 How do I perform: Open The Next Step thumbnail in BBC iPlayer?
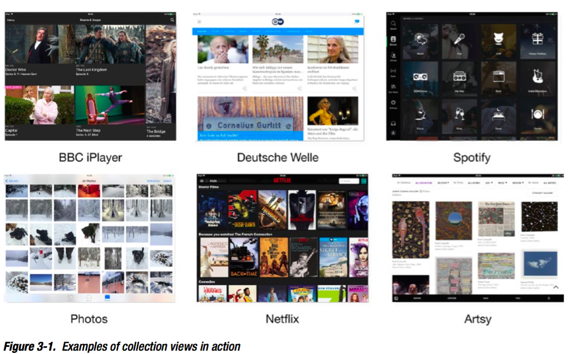[x=110, y=105]
